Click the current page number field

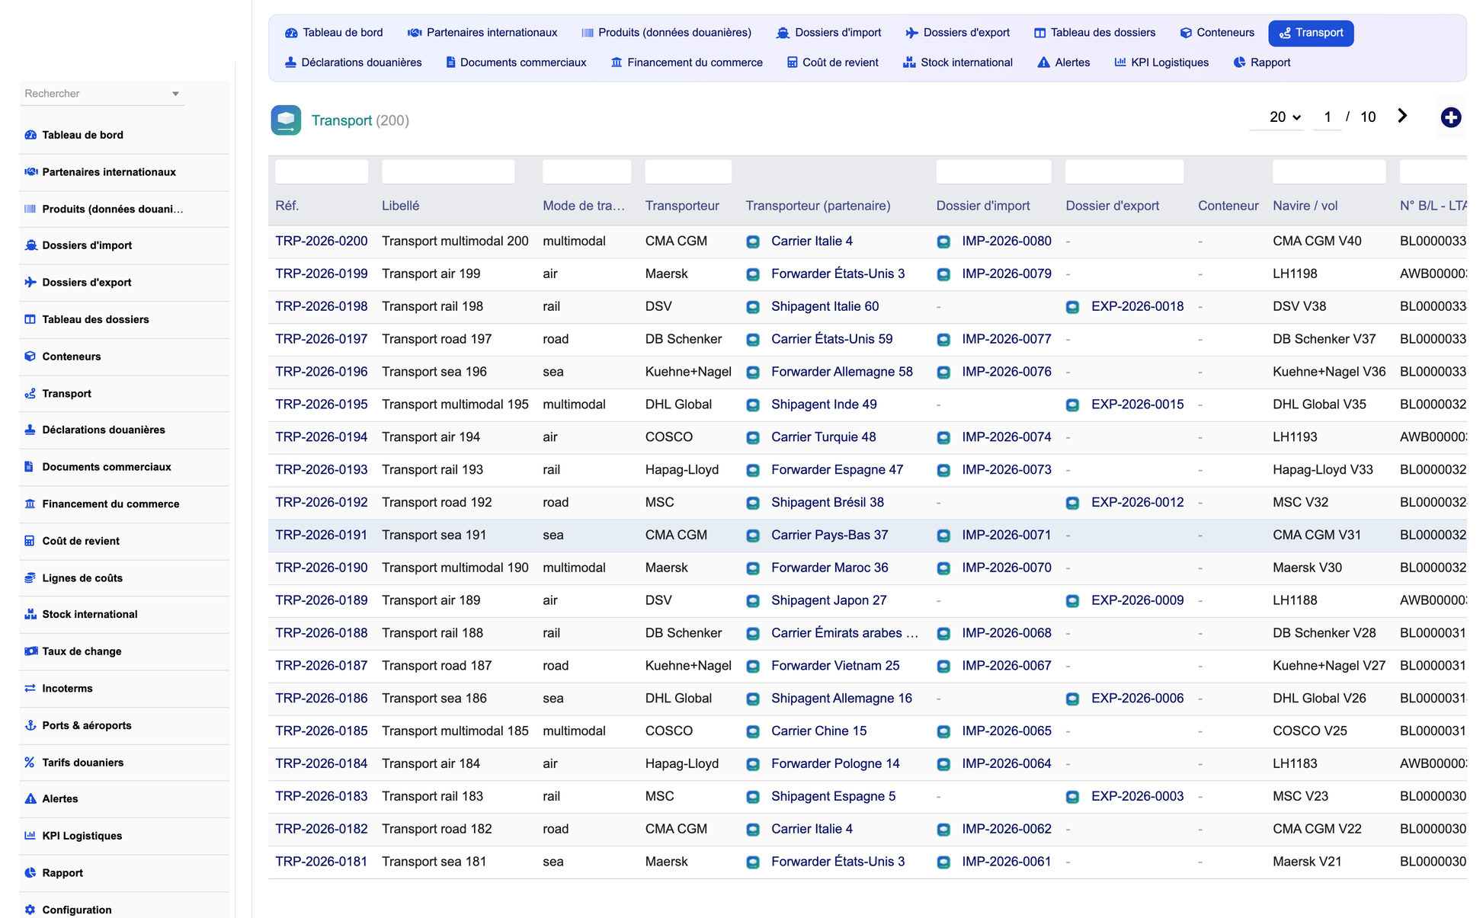[x=1328, y=117]
